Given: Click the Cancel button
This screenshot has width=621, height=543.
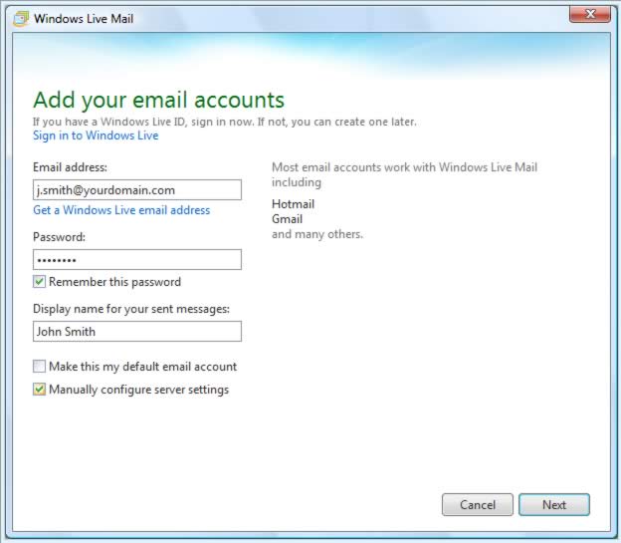Looking at the screenshot, I should click(478, 504).
